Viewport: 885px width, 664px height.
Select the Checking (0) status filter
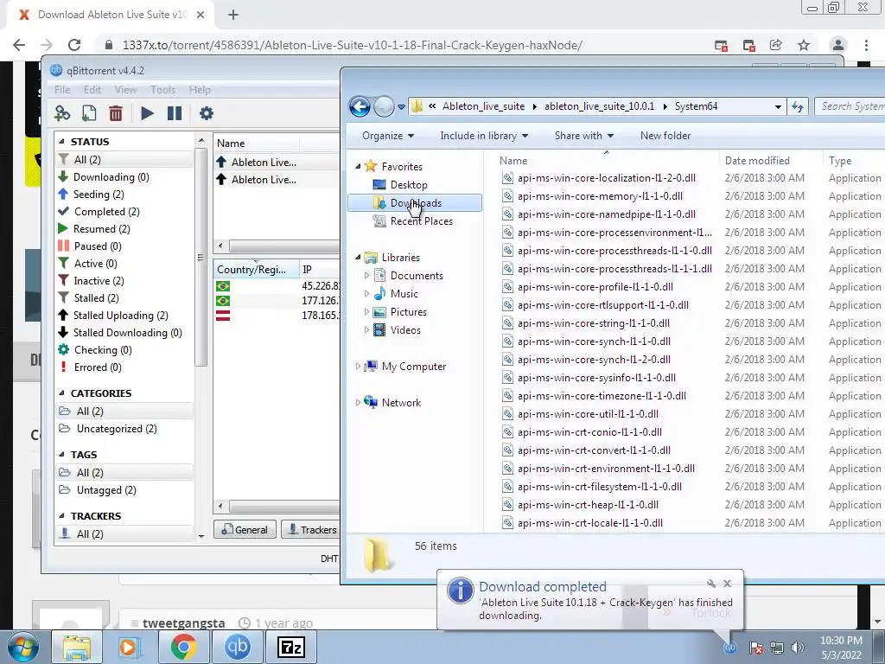click(103, 350)
